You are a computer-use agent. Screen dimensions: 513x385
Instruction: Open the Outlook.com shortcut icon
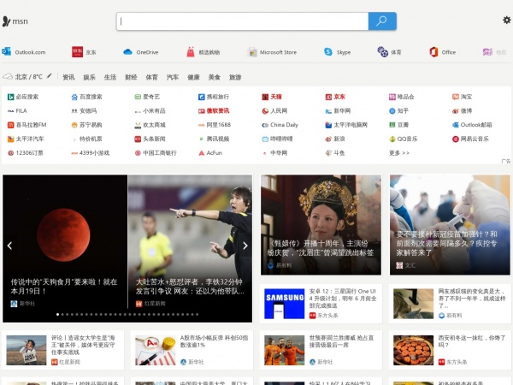pos(7,51)
